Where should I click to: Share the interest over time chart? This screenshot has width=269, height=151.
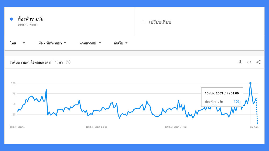coord(259,62)
